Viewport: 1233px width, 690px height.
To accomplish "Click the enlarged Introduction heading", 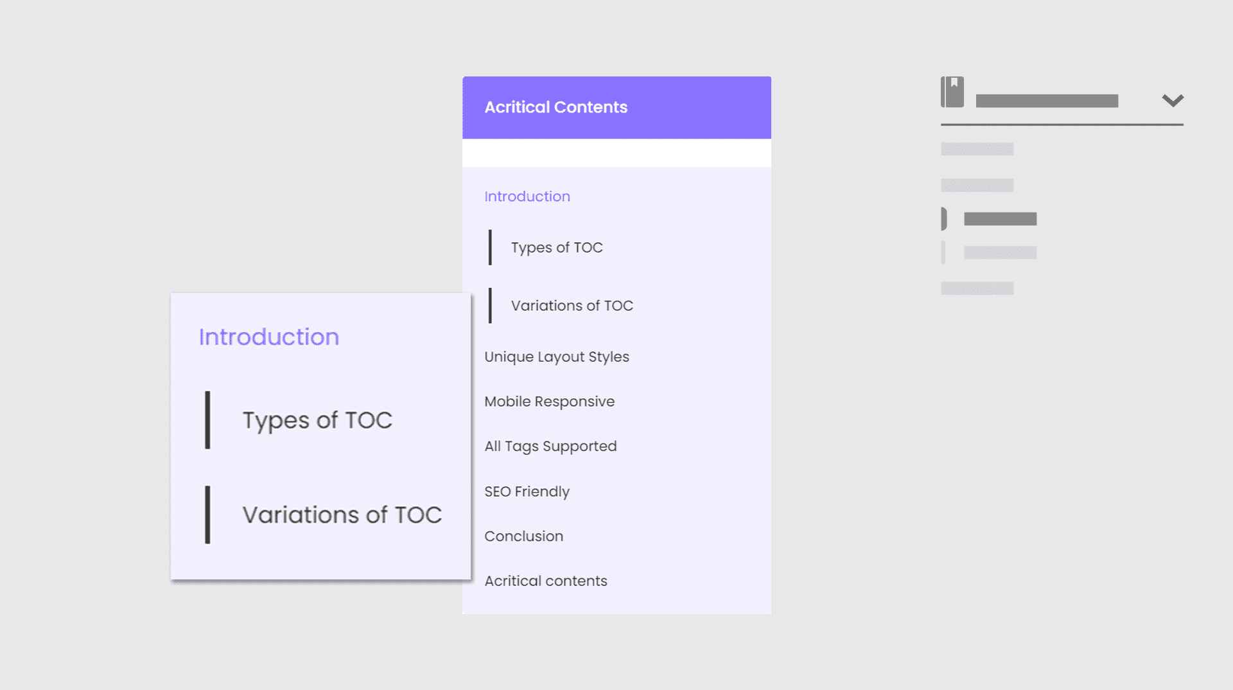I will (268, 337).
